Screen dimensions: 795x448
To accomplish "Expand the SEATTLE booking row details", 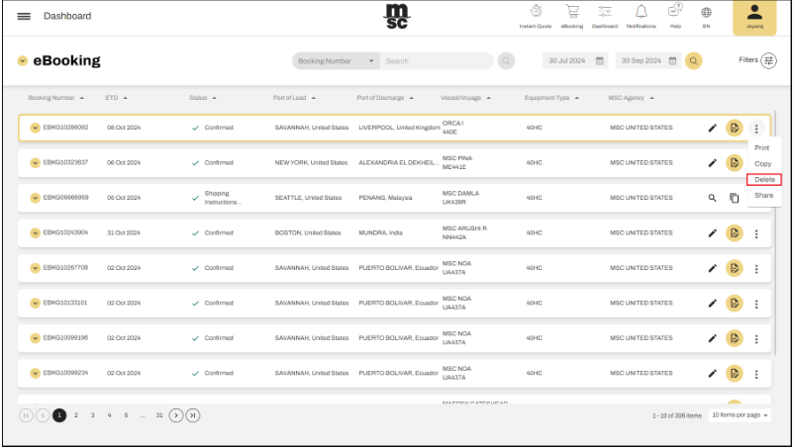I will click(35, 198).
